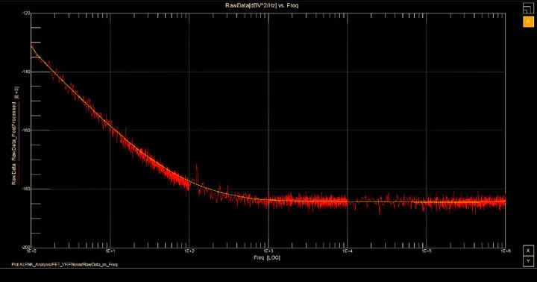Click the 1E+1 x-axis tick label
The height and width of the screenshot is (282, 537).
click(110, 251)
